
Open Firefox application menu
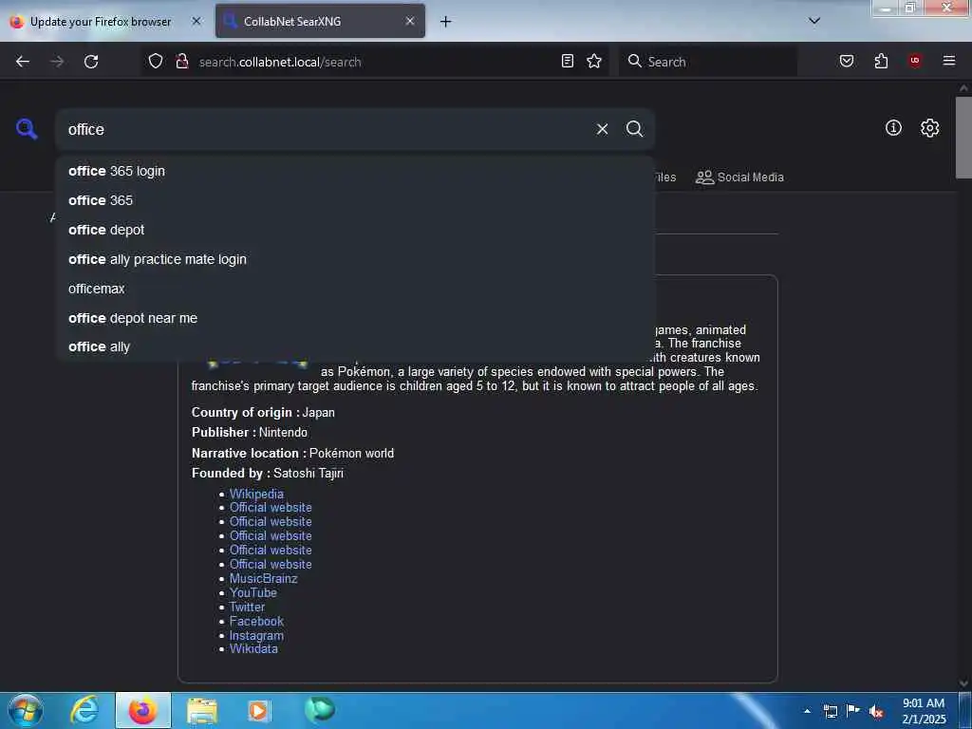[x=948, y=61]
